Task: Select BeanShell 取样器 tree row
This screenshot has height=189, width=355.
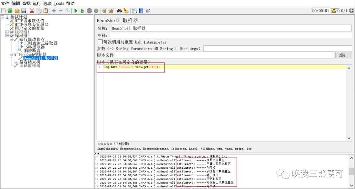Action: [41, 58]
